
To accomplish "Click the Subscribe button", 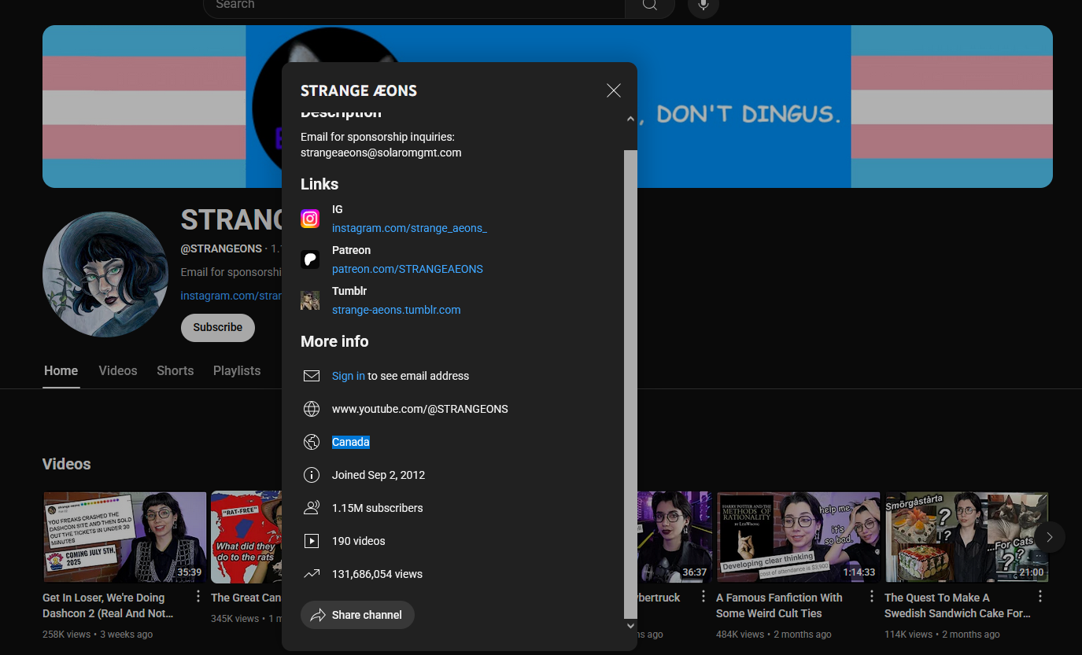I will tap(218, 328).
